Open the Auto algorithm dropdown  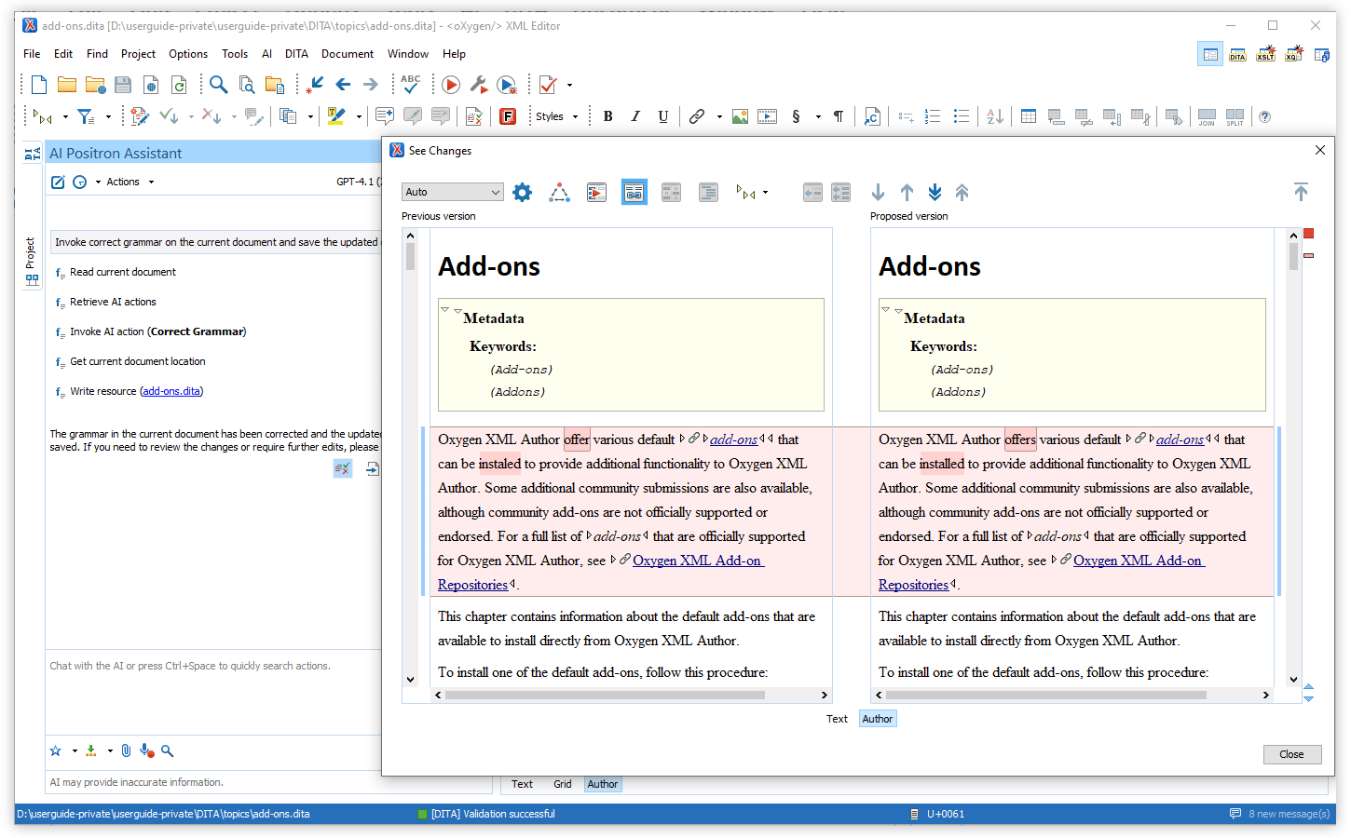coord(453,192)
